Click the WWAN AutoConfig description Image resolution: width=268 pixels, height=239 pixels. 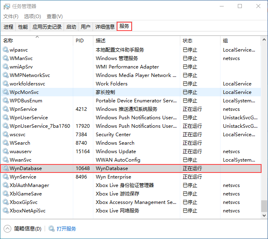118,160
